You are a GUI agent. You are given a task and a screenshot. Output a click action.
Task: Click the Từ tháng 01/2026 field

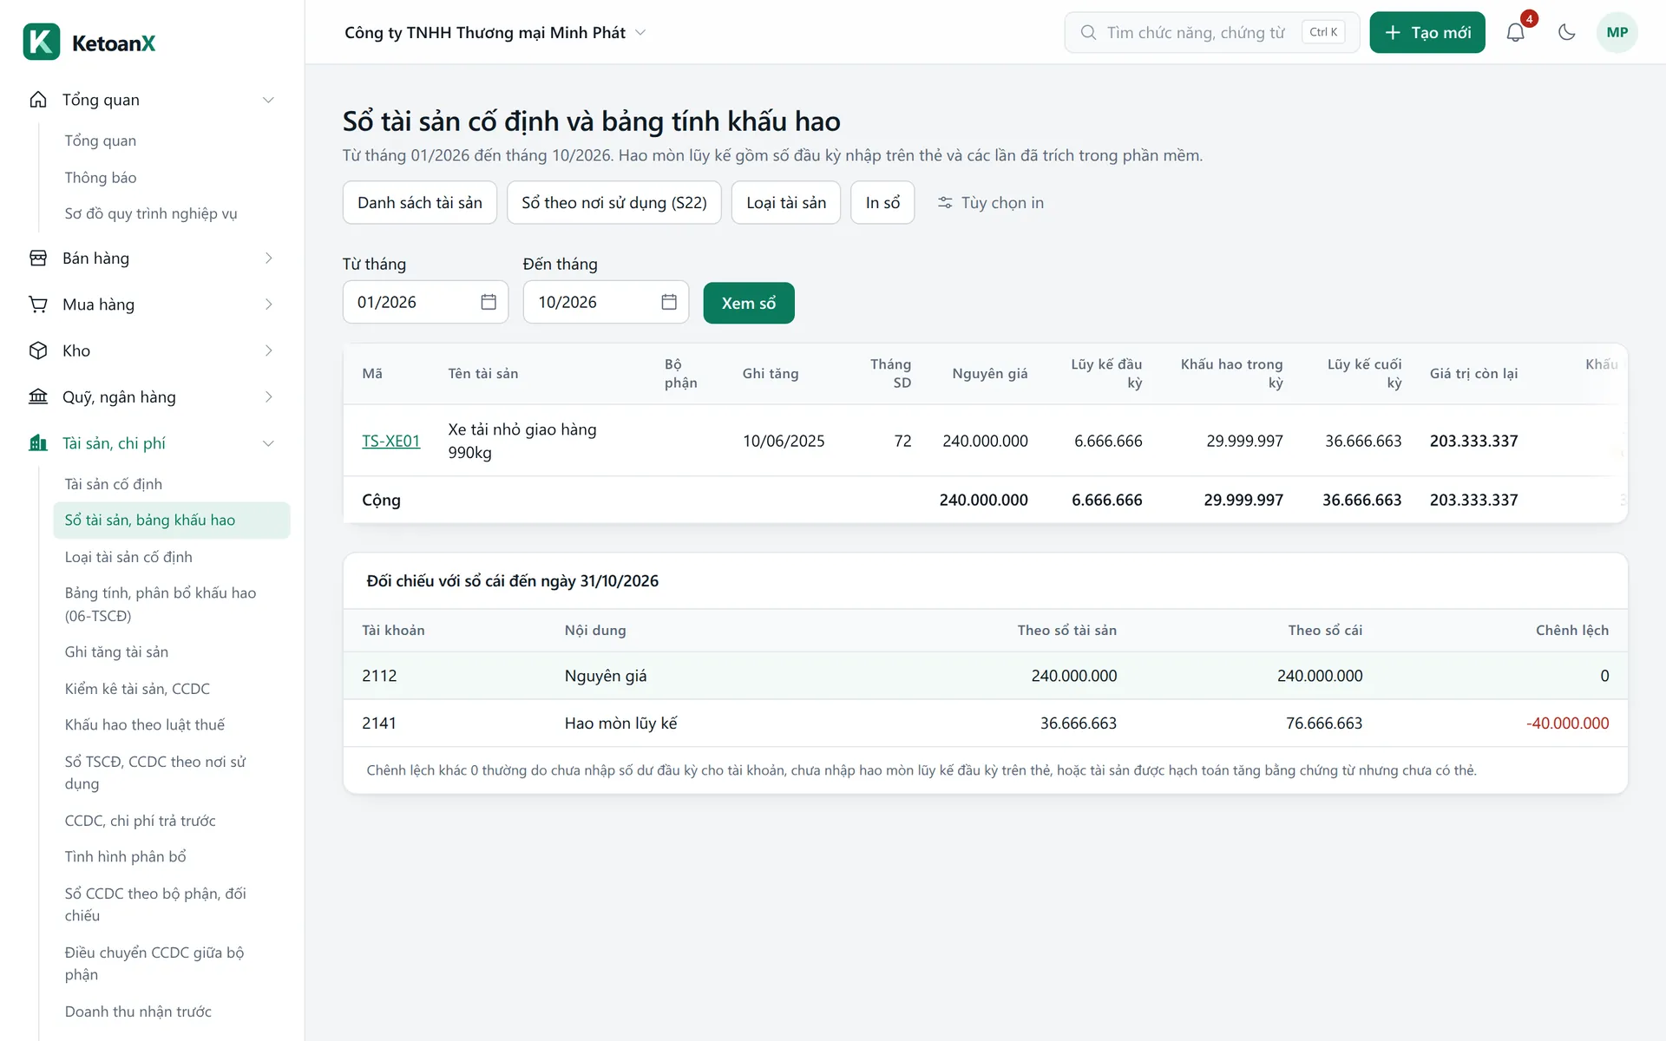(x=425, y=302)
